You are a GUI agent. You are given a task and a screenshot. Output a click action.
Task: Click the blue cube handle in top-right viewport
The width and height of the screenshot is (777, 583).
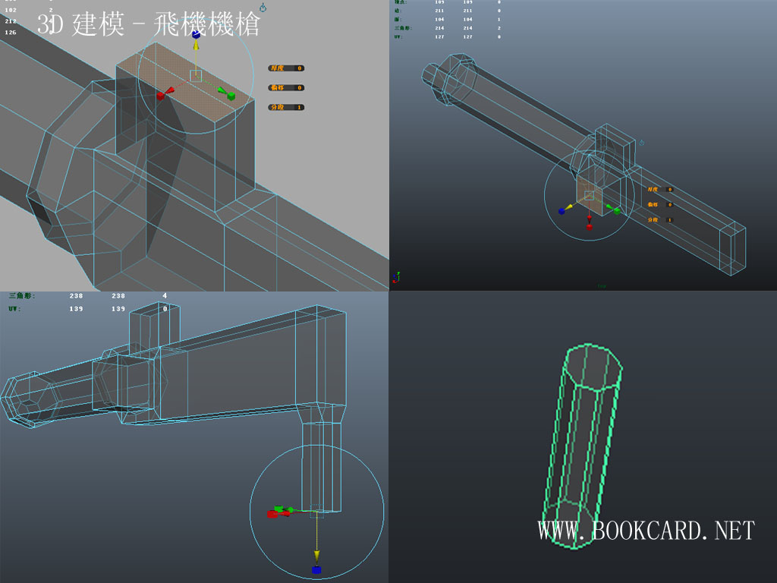(562, 210)
